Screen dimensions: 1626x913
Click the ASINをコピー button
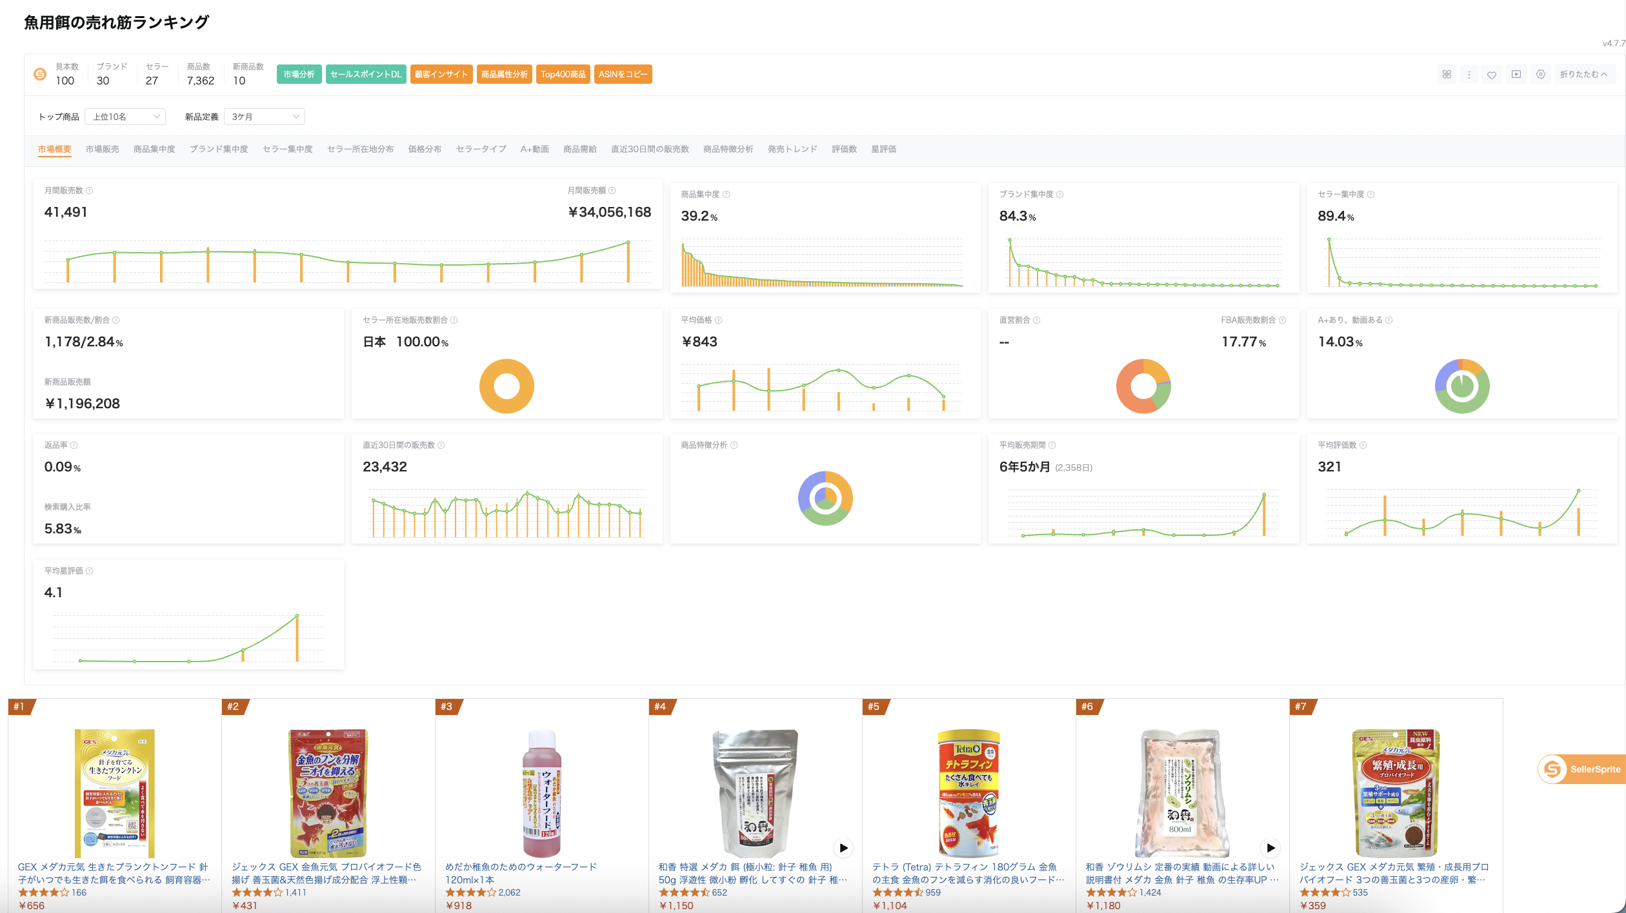(623, 74)
